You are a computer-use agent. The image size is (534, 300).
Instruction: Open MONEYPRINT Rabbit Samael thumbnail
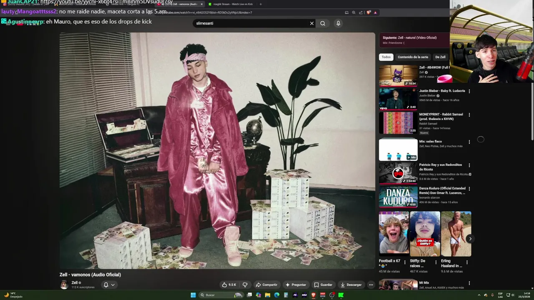point(398,122)
